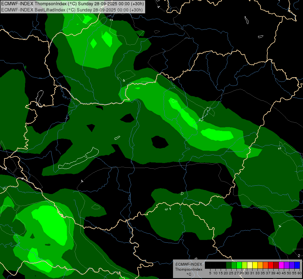This screenshot has height=279, width=303.
Task: Click the ThompsonIndex °C legend title
Action: pos(188,269)
